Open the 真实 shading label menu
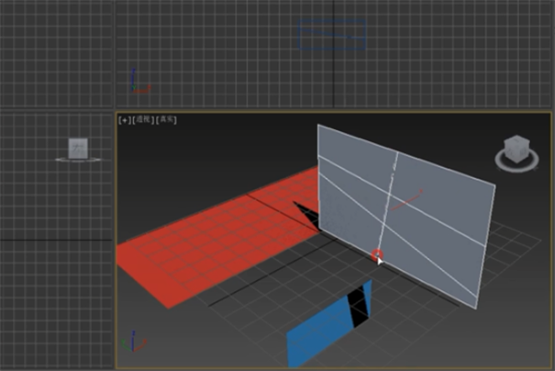 click(166, 120)
